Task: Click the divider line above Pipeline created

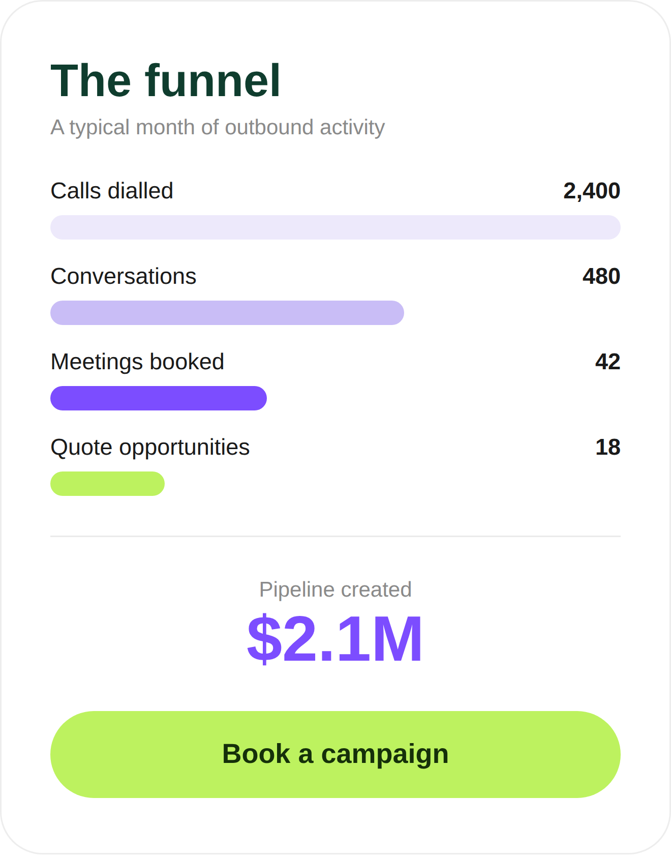Action: (x=335, y=536)
